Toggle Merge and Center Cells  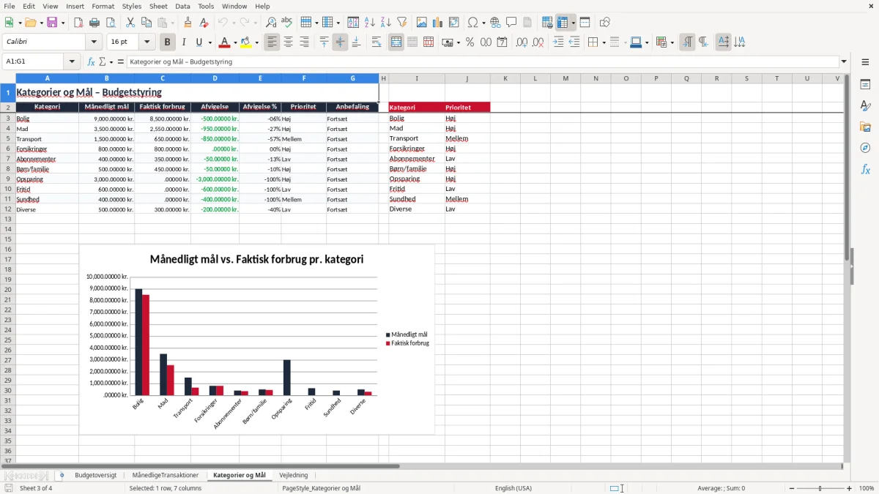[x=396, y=42]
